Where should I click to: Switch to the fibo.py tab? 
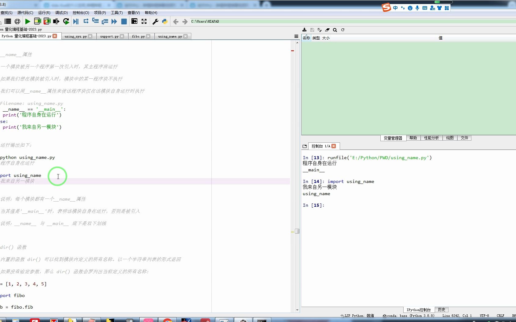click(x=138, y=36)
